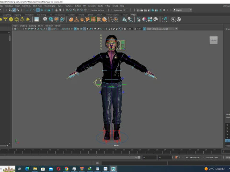Screen dimensions: 230x172
Task: Click the V-Ray logo shelf icon
Action: tap(179, 20)
